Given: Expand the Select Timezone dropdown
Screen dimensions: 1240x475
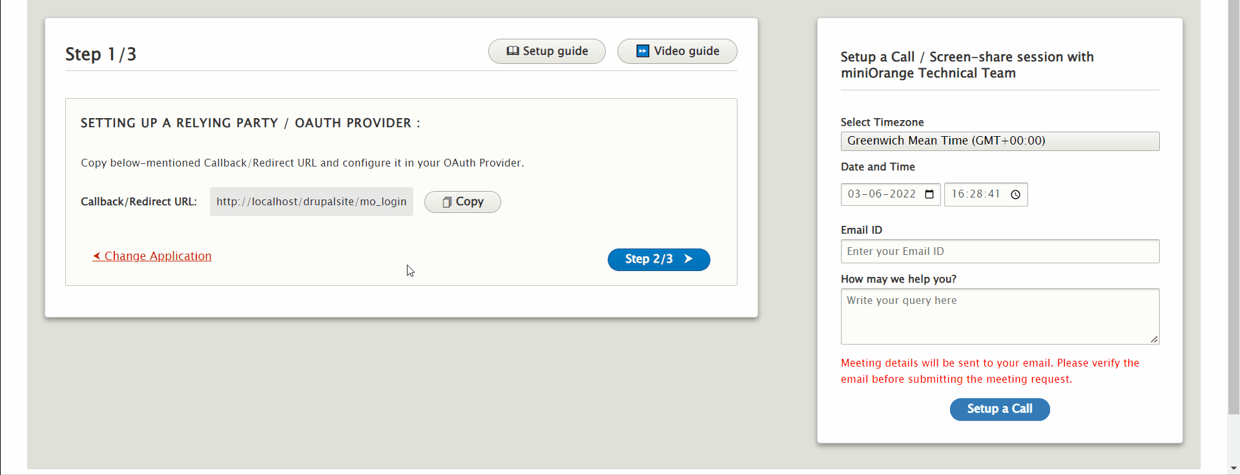Looking at the screenshot, I should [x=999, y=141].
